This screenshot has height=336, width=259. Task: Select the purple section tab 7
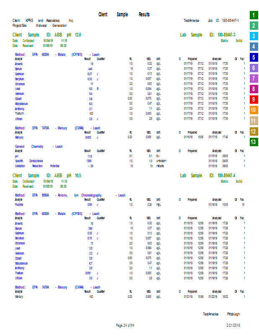pyautogui.click(x=254, y=79)
